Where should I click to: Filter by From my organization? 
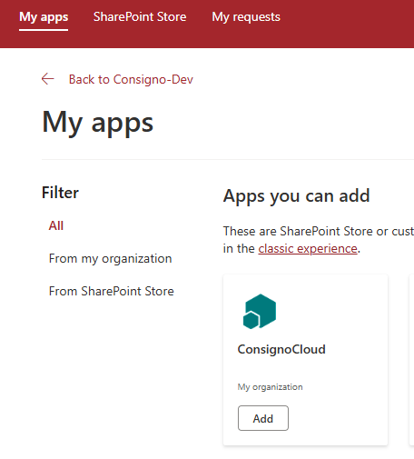[x=111, y=259]
